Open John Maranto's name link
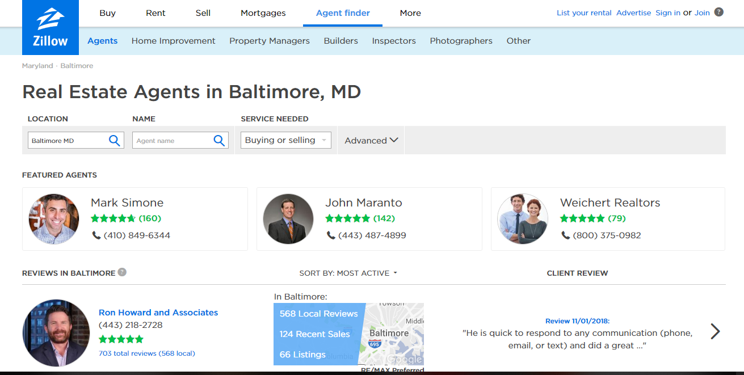Viewport: 744px width, 375px height. (x=364, y=203)
